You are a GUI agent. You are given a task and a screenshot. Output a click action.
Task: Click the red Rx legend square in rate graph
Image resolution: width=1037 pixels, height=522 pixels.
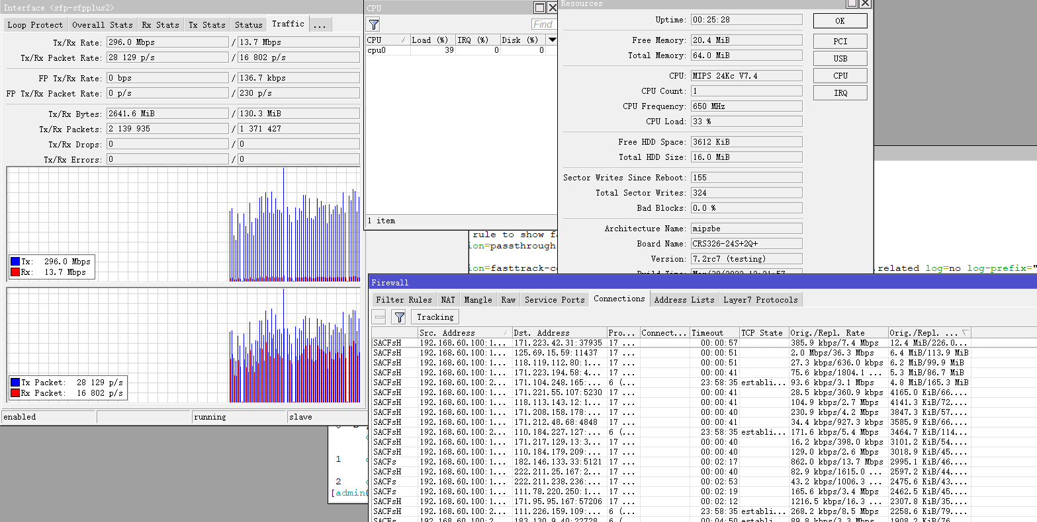point(15,272)
